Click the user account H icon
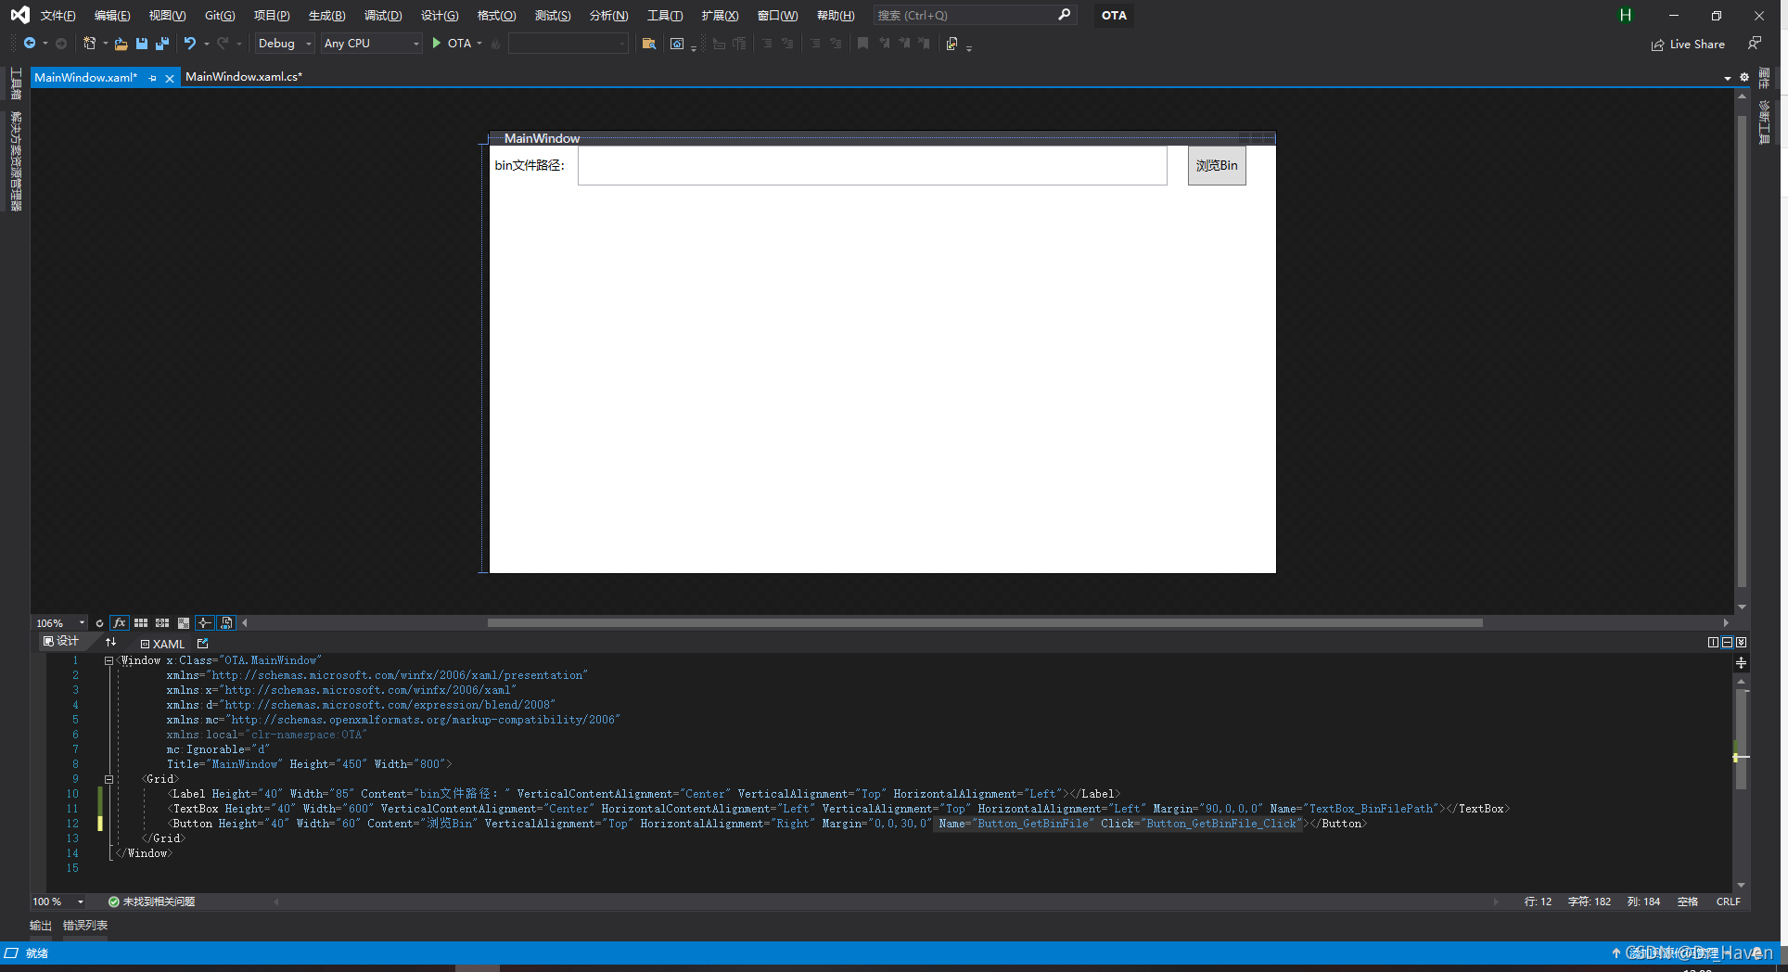This screenshot has height=972, width=1788. (1626, 16)
